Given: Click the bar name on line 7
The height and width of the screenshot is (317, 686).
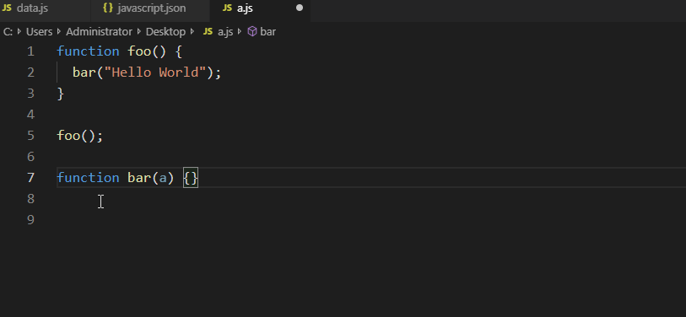Looking at the screenshot, I should [139, 178].
